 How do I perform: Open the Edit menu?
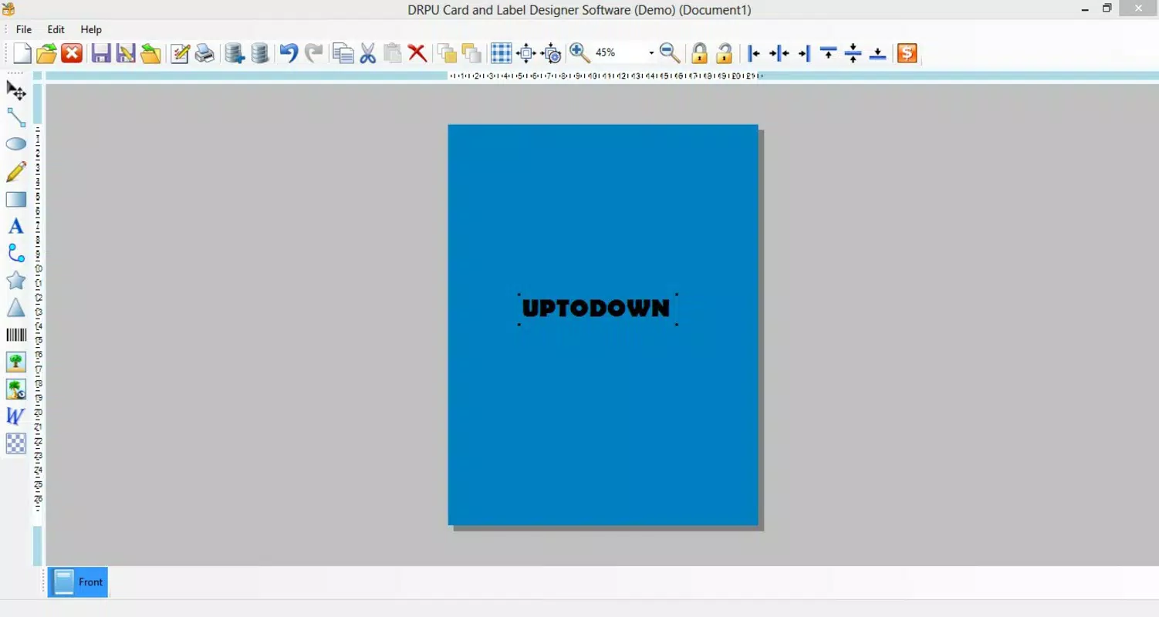(x=56, y=29)
